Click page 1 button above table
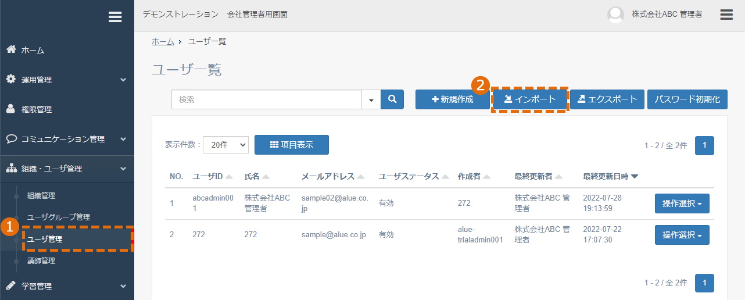 click(x=704, y=145)
